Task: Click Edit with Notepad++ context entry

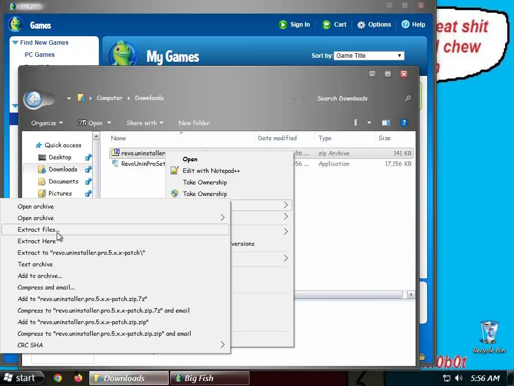Action: (211, 171)
